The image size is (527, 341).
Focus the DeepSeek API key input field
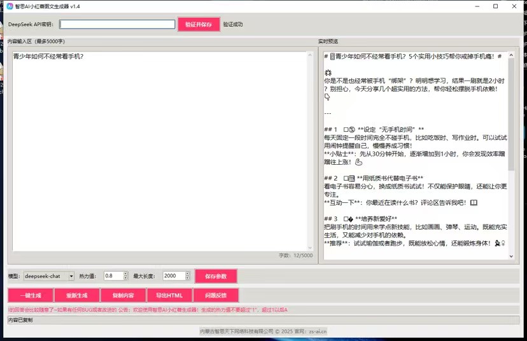click(117, 24)
